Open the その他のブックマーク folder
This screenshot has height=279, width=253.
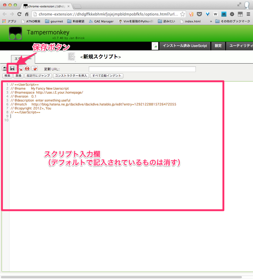233,21
